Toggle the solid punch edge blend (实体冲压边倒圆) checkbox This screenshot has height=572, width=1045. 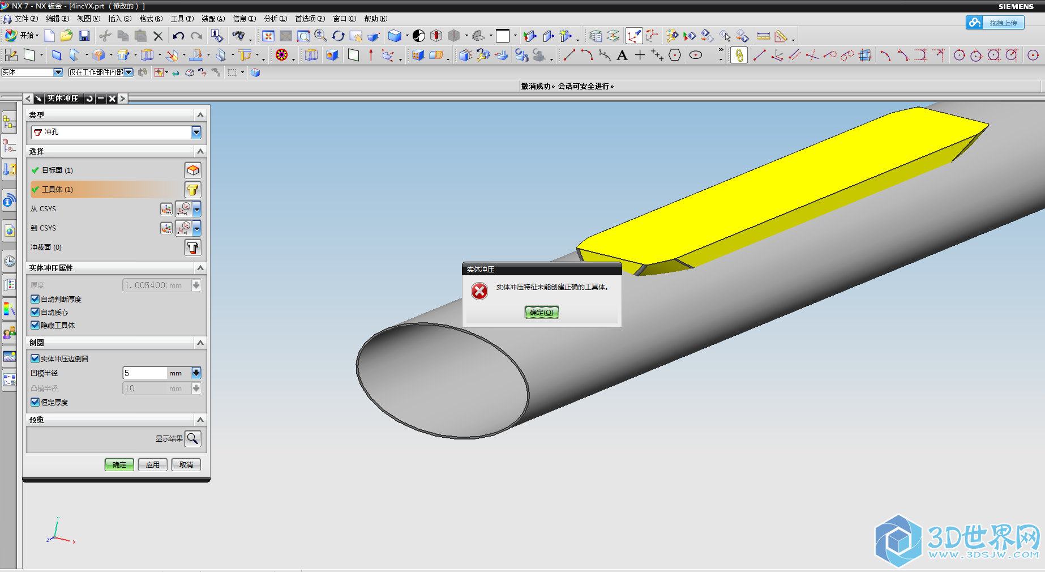(x=35, y=358)
